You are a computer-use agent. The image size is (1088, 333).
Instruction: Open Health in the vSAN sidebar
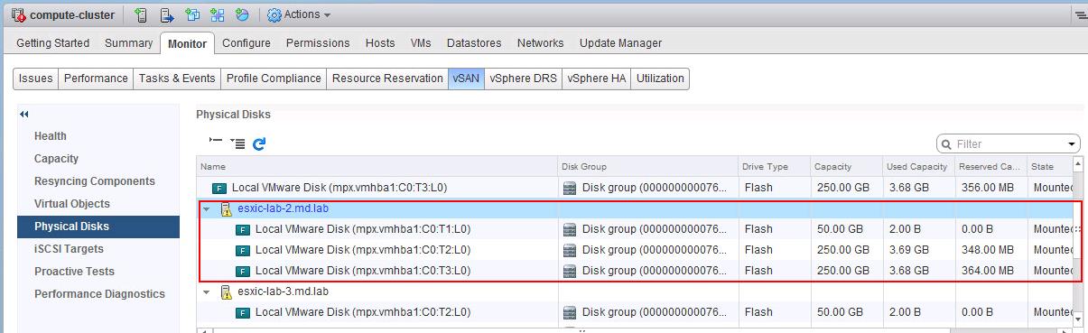coord(98,136)
